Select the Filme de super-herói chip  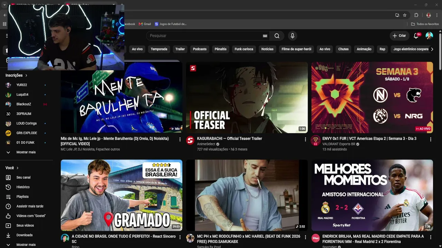pyautogui.click(x=296, y=49)
